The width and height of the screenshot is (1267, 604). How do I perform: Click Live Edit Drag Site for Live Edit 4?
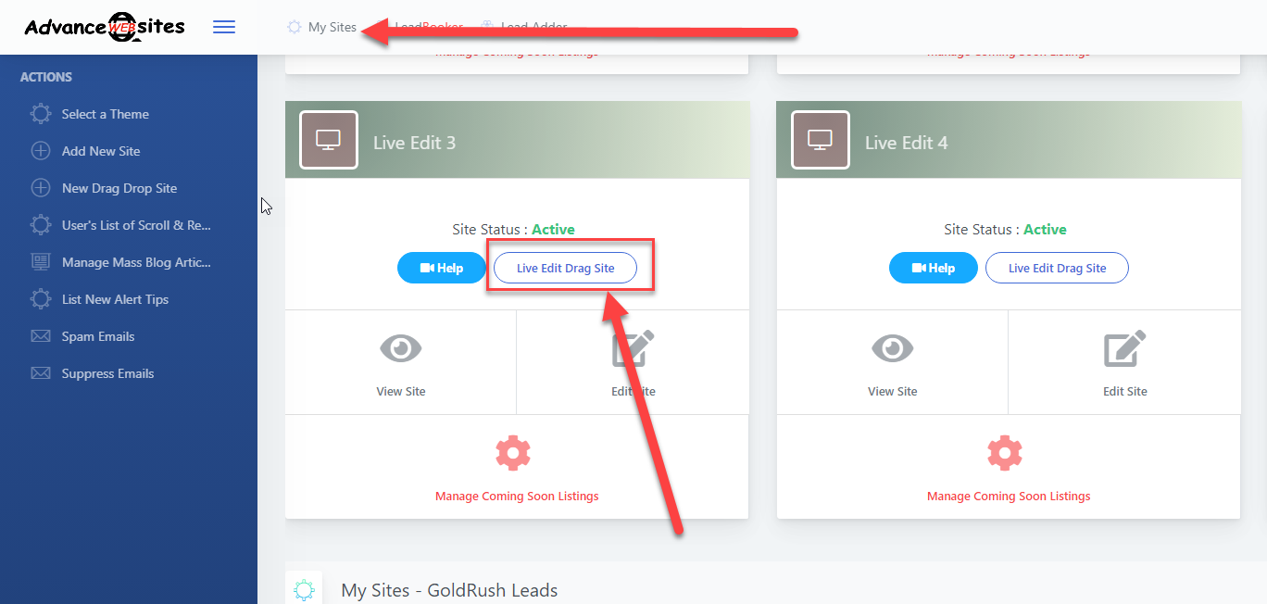1057,268
